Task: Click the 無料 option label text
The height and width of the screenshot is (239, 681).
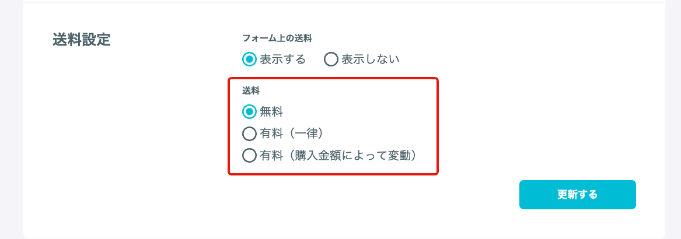Action: point(271,112)
